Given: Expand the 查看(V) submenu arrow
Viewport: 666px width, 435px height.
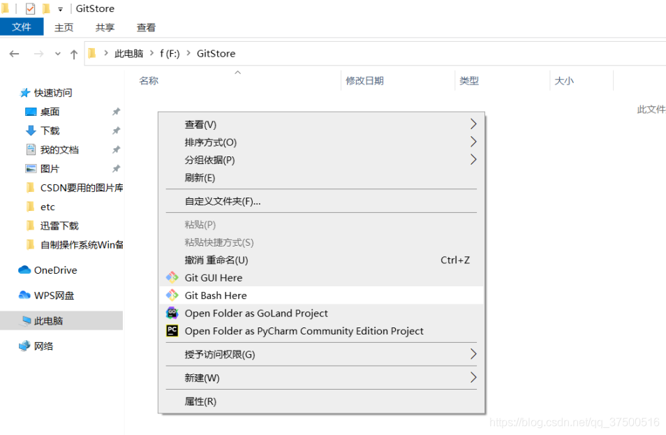Looking at the screenshot, I should coord(473,124).
